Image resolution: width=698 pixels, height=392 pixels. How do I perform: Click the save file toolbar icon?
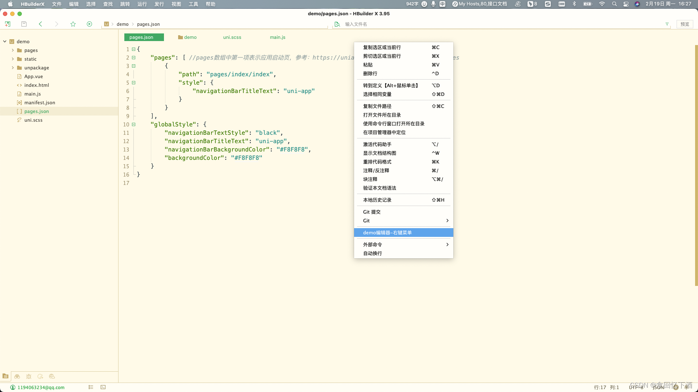coord(24,24)
